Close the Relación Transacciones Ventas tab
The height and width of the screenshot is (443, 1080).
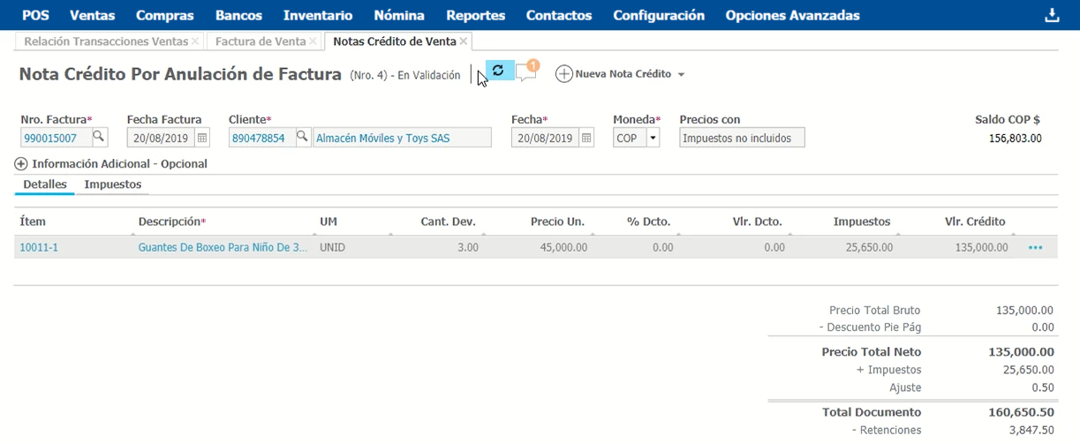click(x=195, y=41)
